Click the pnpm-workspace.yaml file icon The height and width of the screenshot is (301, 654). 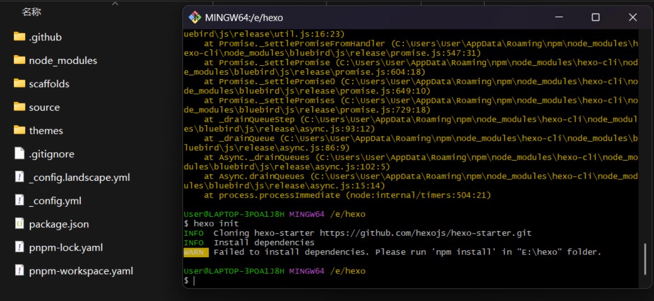coord(19,270)
